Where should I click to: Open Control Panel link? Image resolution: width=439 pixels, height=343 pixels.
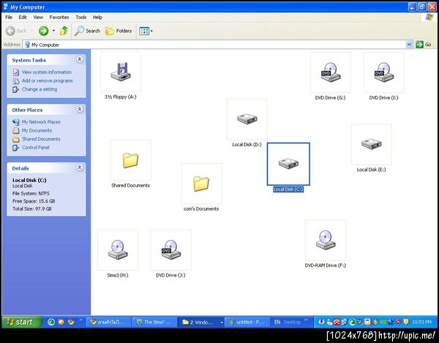[x=36, y=148]
